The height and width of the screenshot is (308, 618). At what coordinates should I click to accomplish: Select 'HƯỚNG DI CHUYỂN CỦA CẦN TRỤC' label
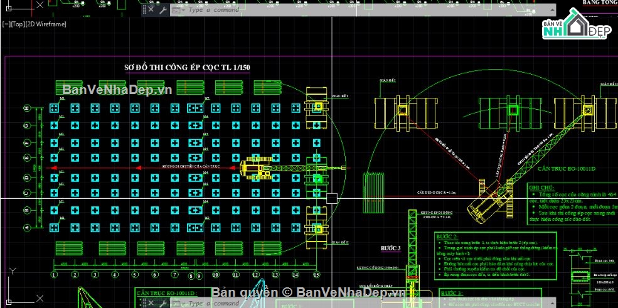tap(190, 167)
